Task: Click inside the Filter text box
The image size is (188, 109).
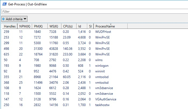Action: (94, 12)
